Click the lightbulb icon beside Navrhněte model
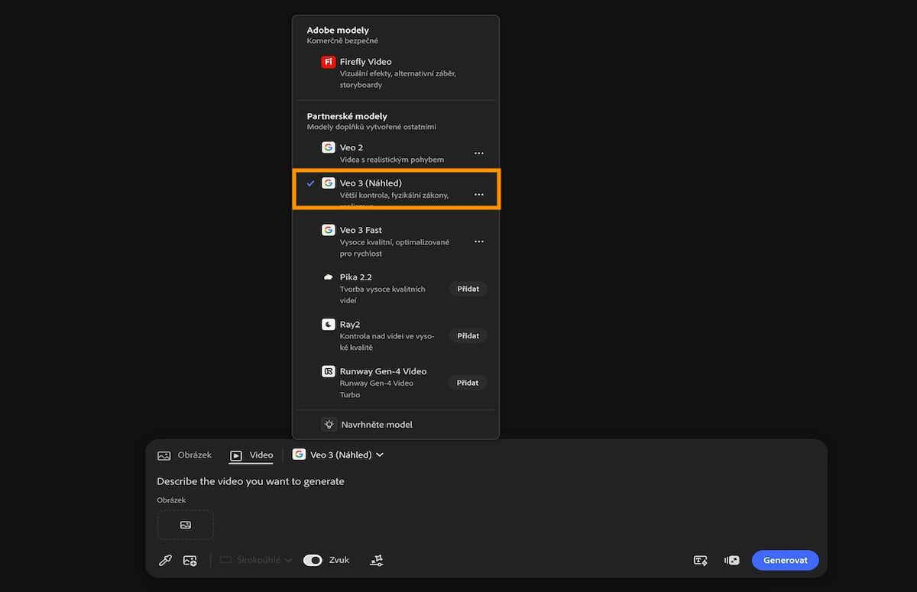The image size is (917, 592). [329, 424]
